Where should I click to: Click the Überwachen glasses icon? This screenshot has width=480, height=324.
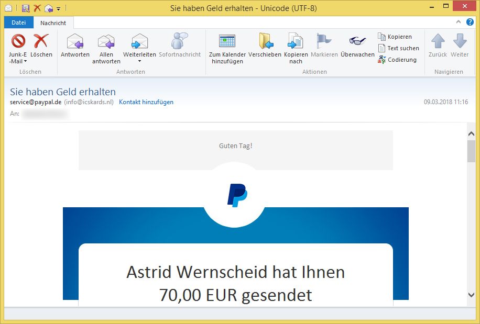tap(357, 41)
